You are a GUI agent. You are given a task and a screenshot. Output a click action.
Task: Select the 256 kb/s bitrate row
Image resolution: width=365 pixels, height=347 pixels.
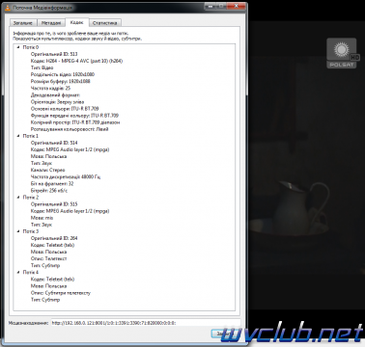pos(49,191)
